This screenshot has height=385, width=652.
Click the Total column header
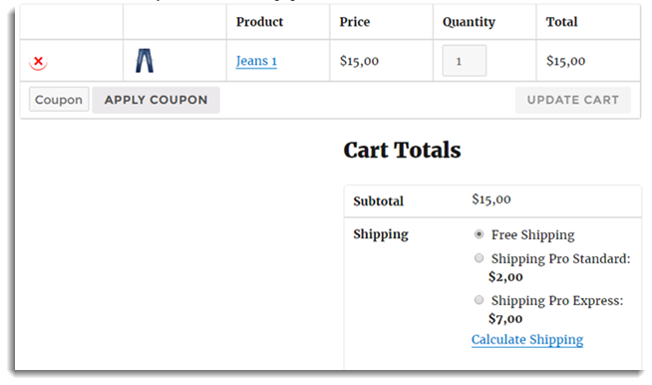click(561, 22)
